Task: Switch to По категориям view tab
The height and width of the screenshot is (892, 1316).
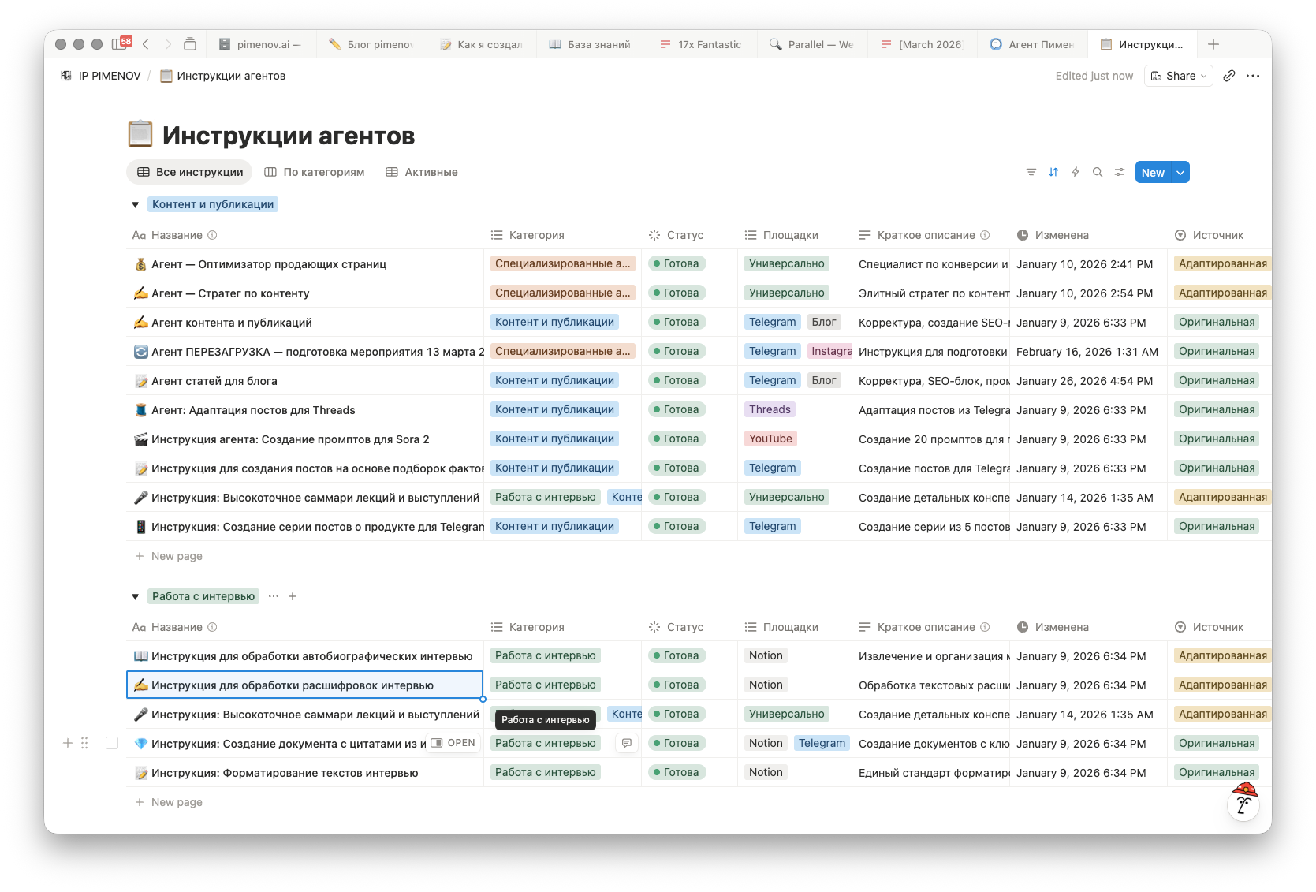Action: click(x=315, y=172)
